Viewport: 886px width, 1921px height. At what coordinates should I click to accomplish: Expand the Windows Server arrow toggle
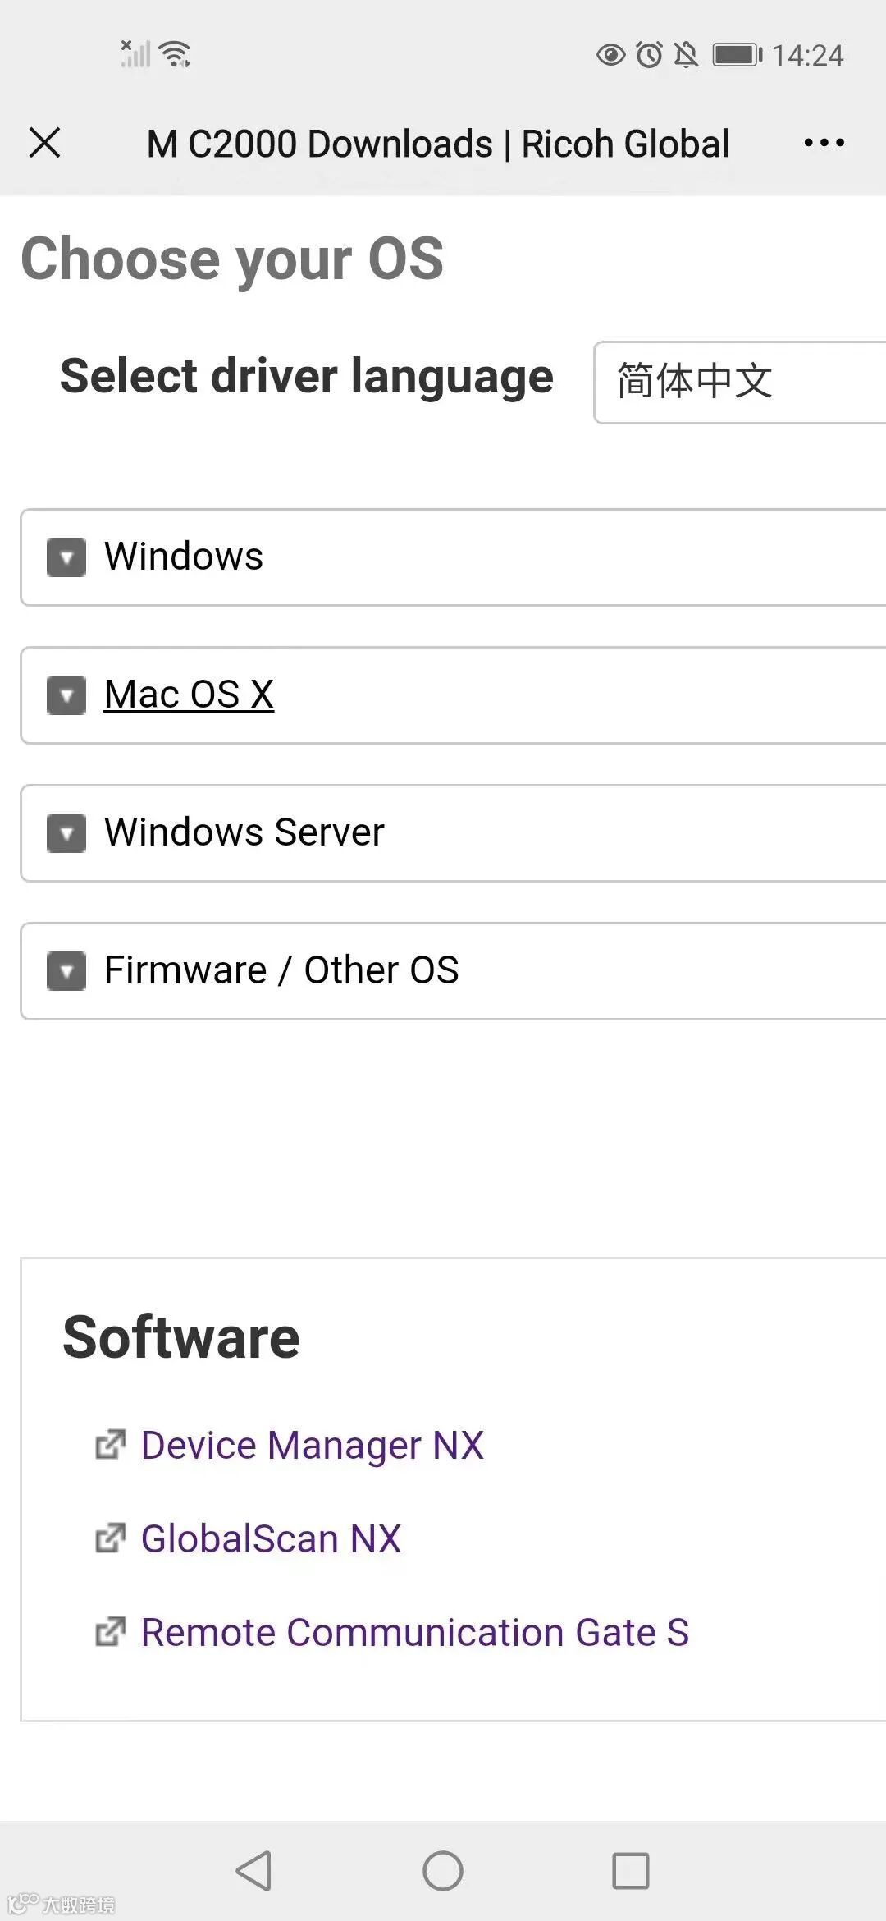coord(66,833)
